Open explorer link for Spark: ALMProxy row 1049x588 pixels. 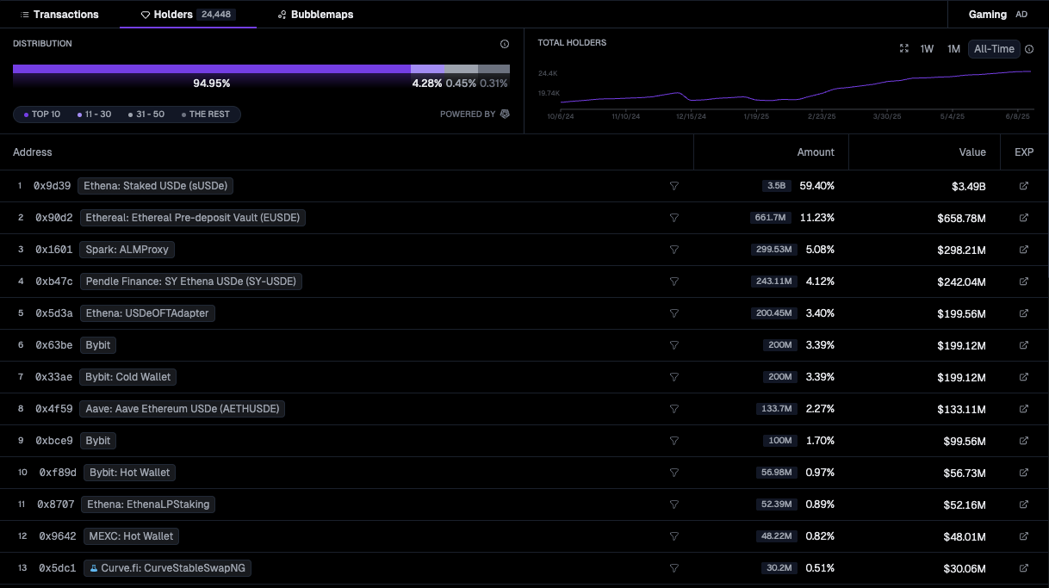[1024, 250]
